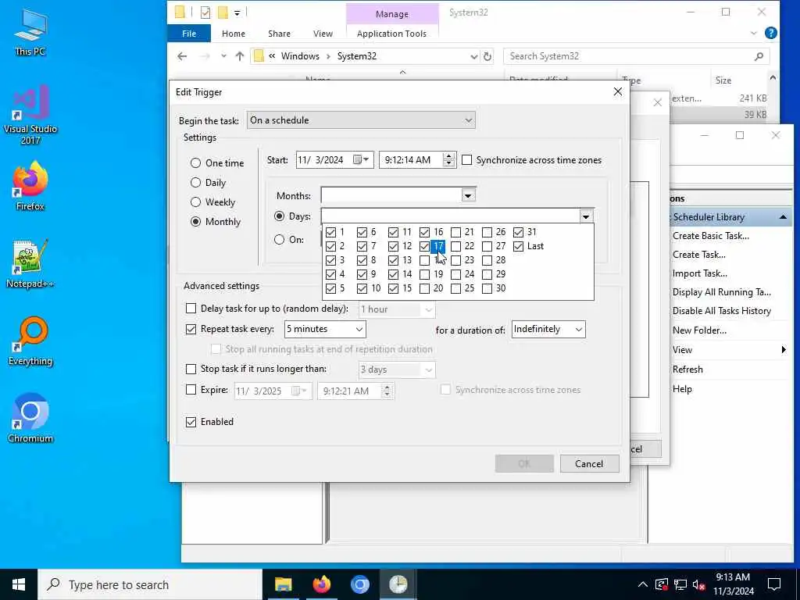Open Firefox desktop shortcut

pyautogui.click(x=30, y=186)
